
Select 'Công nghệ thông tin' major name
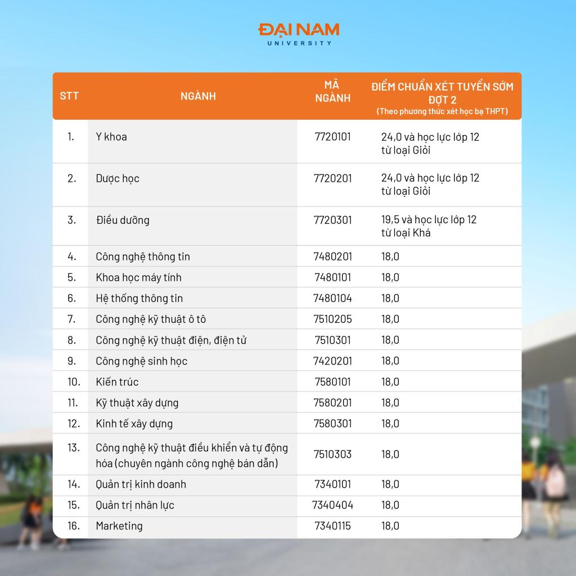tap(143, 256)
